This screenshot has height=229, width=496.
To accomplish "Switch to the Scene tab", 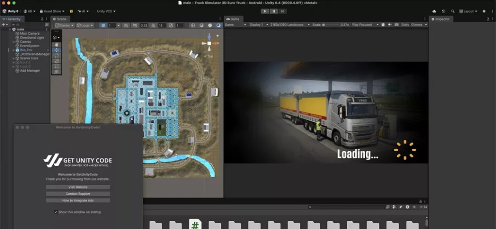I will [60, 19].
